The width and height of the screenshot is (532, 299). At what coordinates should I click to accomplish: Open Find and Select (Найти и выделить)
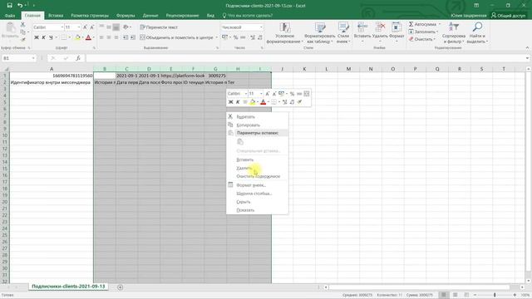tap(477, 33)
